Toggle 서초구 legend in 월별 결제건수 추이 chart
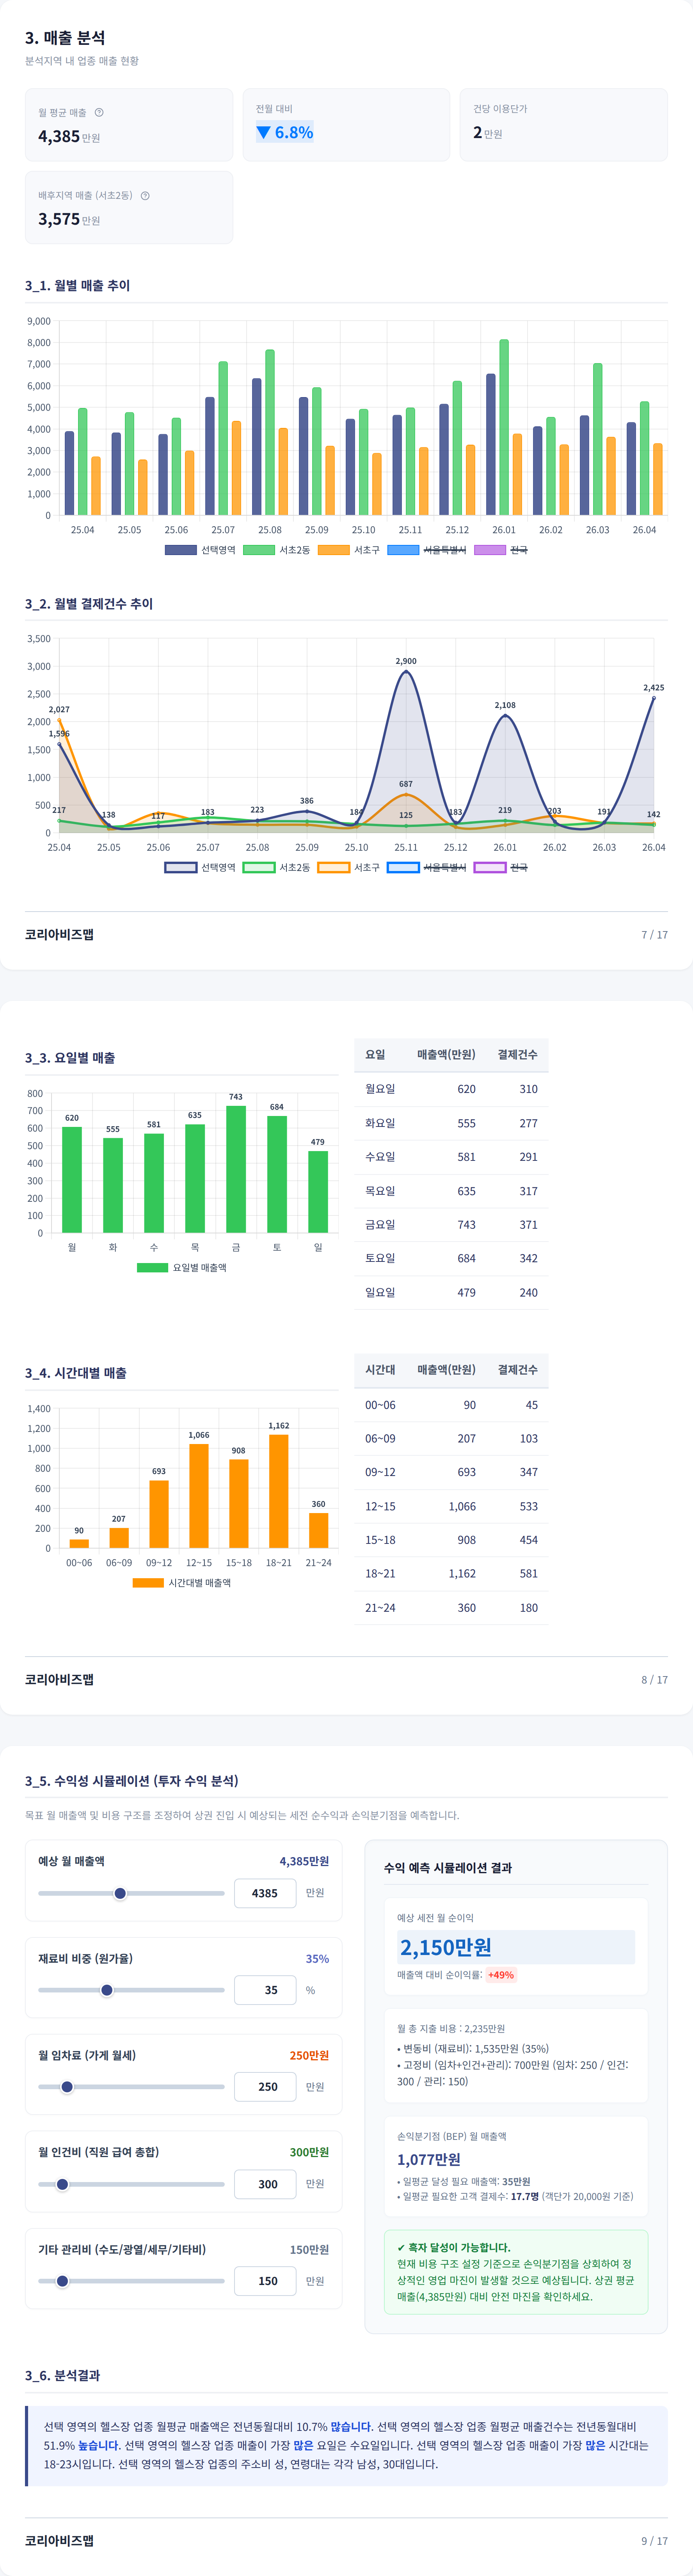This screenshot has height=2576, width=693. (x=348, y=867)
